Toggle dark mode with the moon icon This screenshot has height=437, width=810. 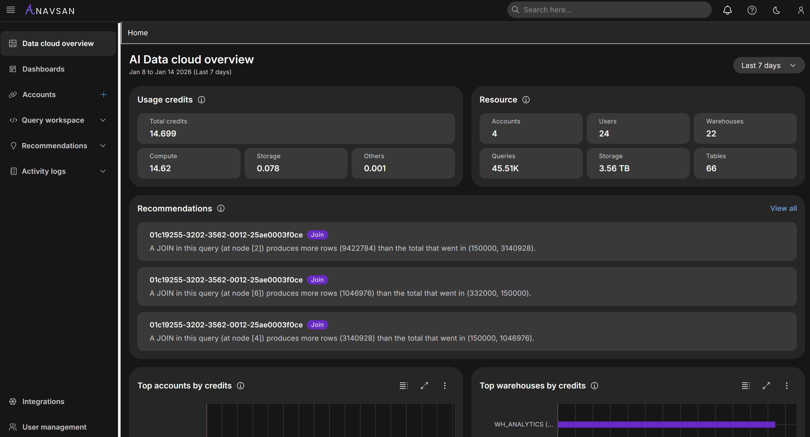click(x=776, y=10)
